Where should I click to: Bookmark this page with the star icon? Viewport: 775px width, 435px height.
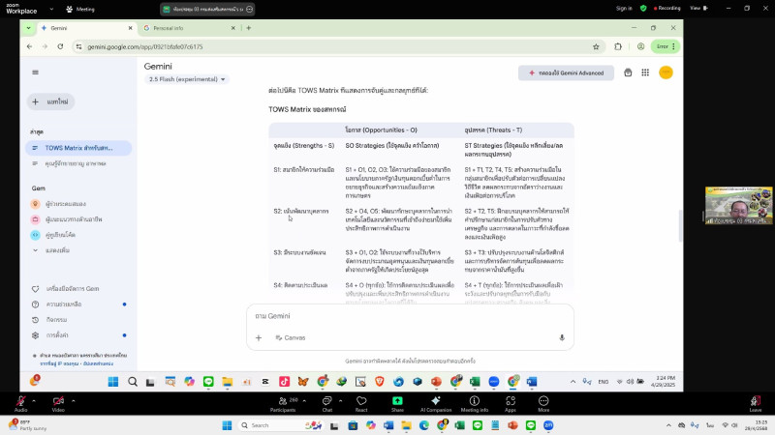[596, 46]
